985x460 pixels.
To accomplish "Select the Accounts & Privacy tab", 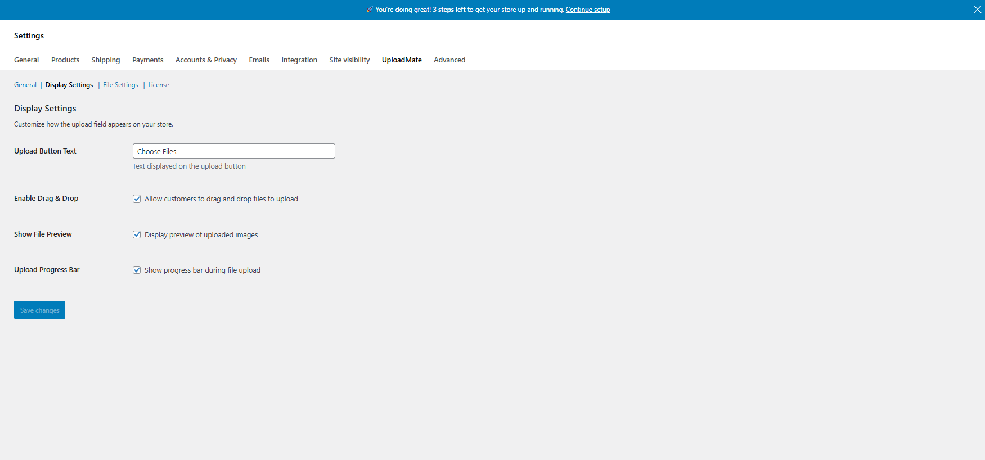I will click(x=206, y=60).
